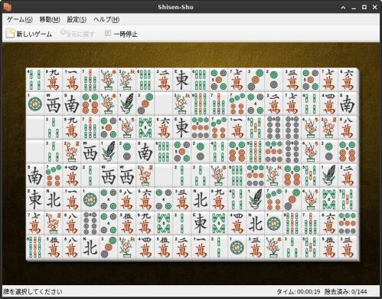Click the 牌を選択してください status message

(33, 291)
